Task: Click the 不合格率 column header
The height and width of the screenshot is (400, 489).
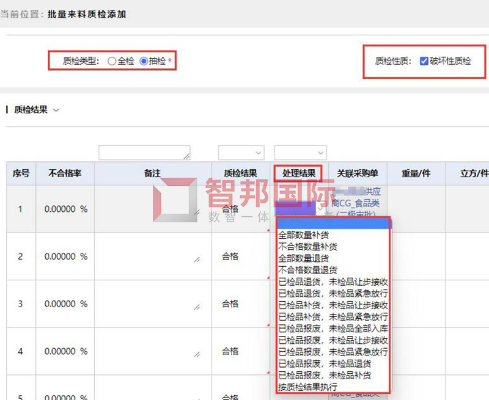Action: pos(65,173)
